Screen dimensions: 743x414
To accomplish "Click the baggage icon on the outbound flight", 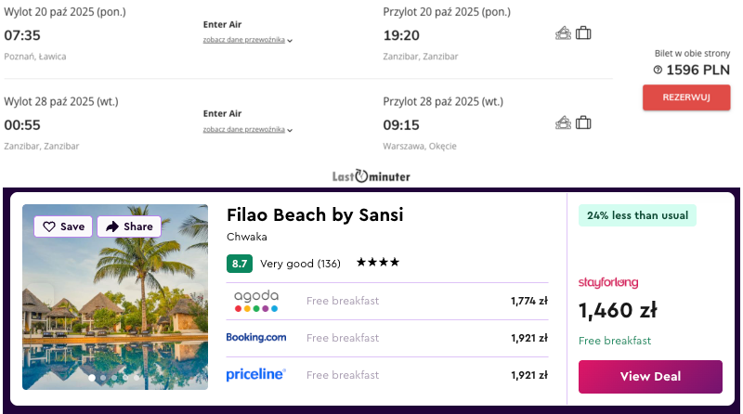I will 583,33.
